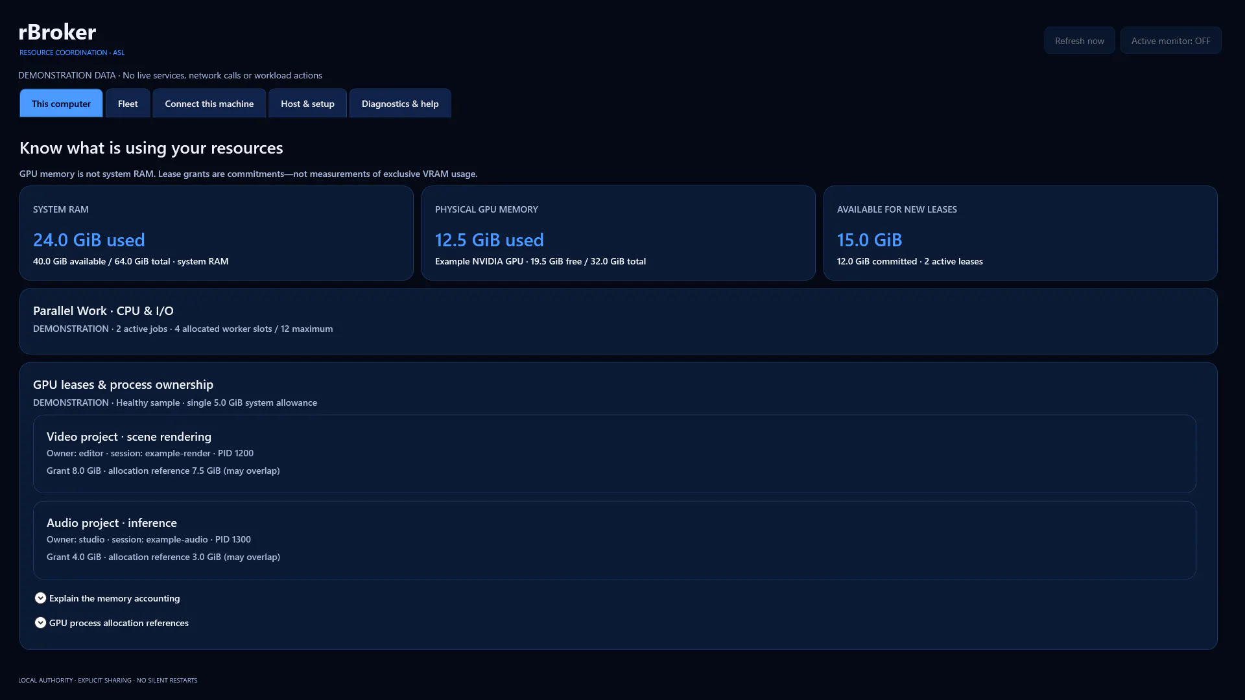1245x700 pixels.
Task: Click the rBroker title
Action: 57,31
